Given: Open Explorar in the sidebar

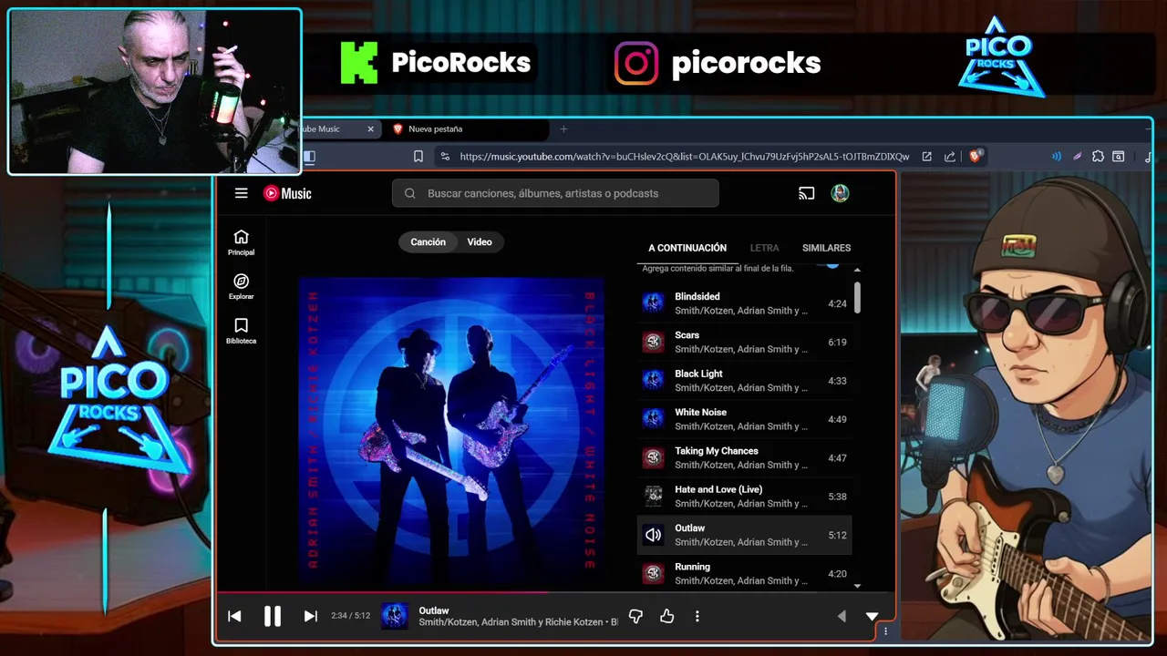Looking at the screenshot, I should (x=241, y=286).
